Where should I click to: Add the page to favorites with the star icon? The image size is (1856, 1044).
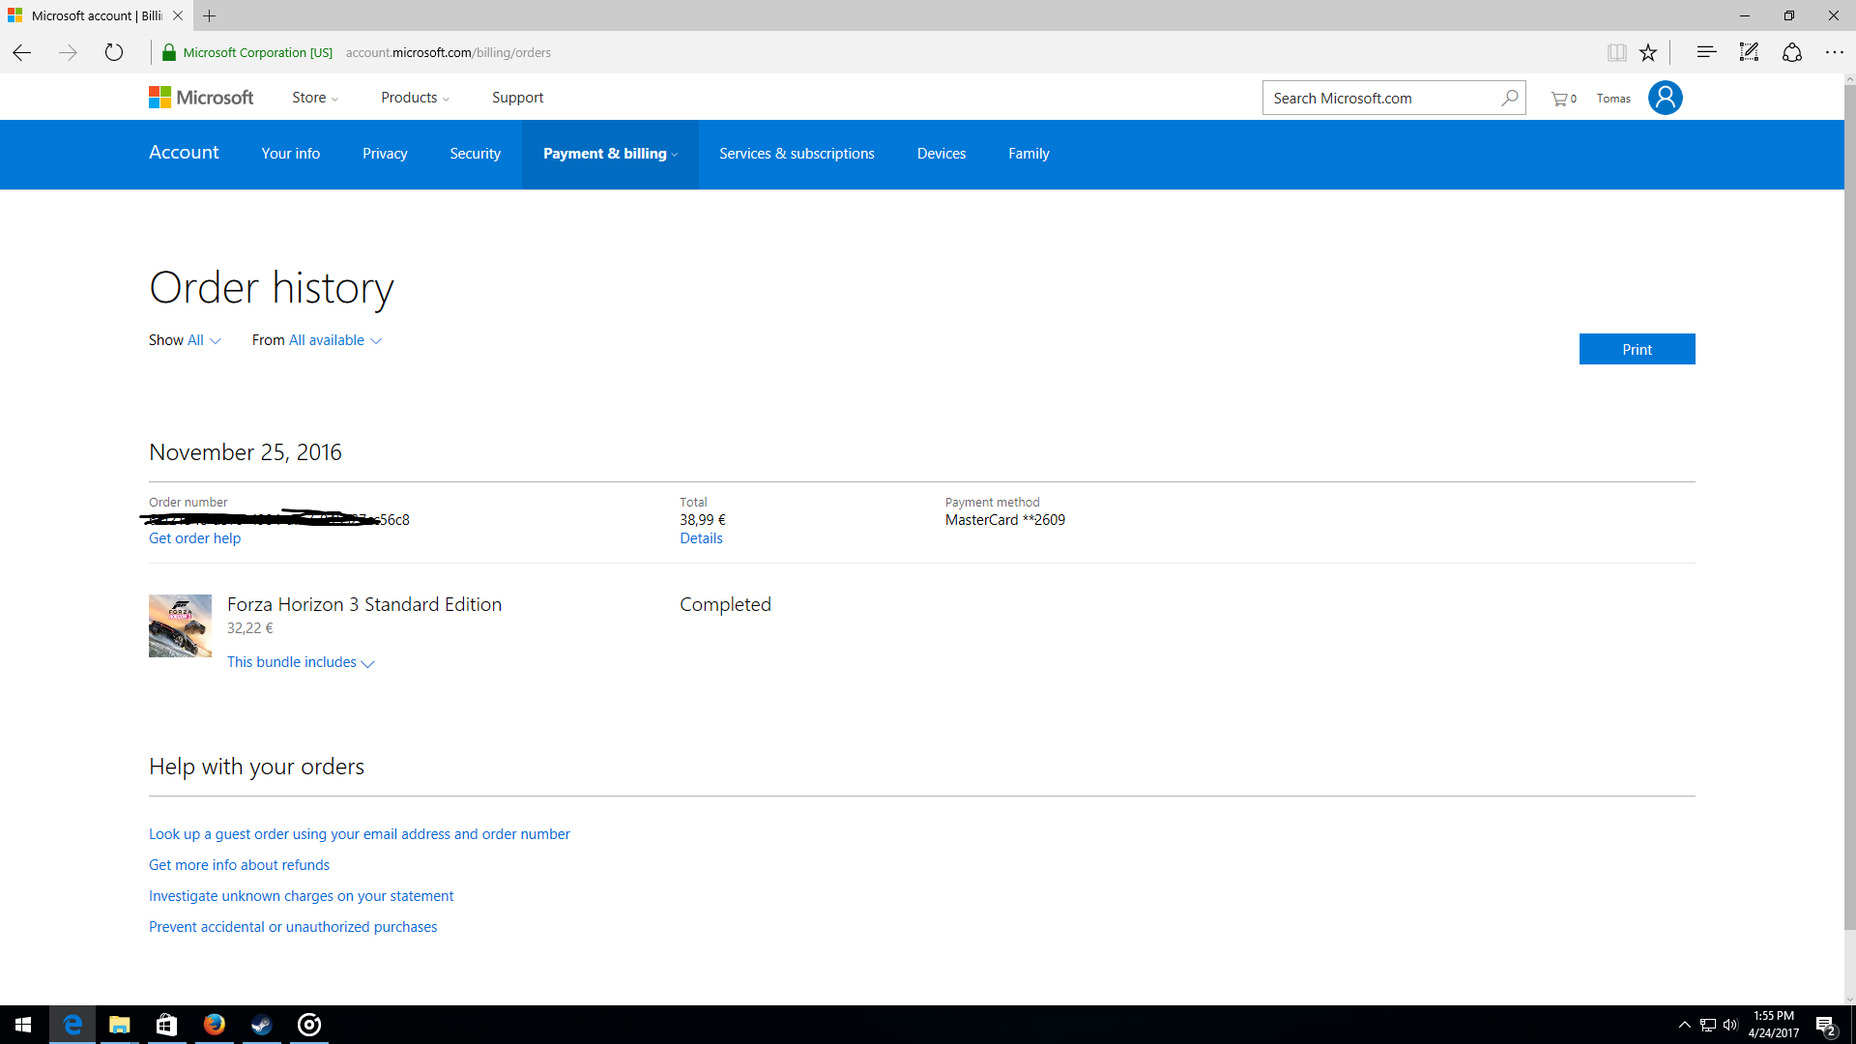pyautogui.click(x=1648, y=52)
